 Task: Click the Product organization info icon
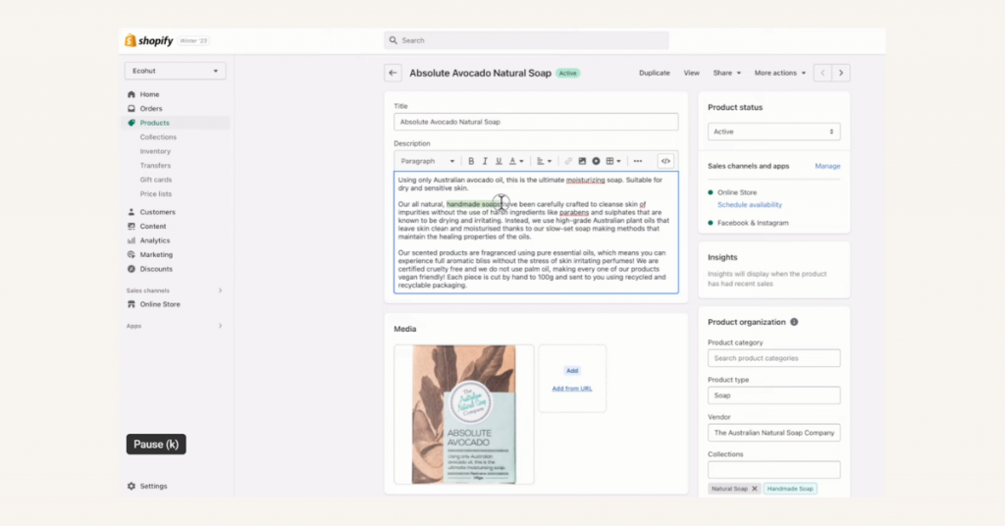(x=794, y=322)
